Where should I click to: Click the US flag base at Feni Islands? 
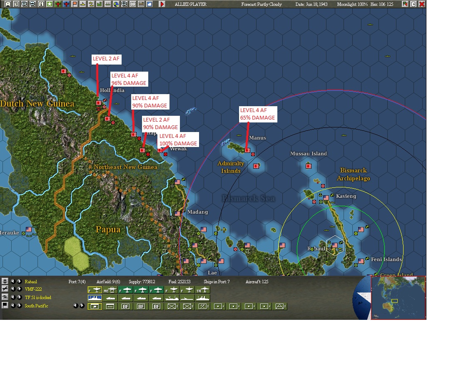361,261
